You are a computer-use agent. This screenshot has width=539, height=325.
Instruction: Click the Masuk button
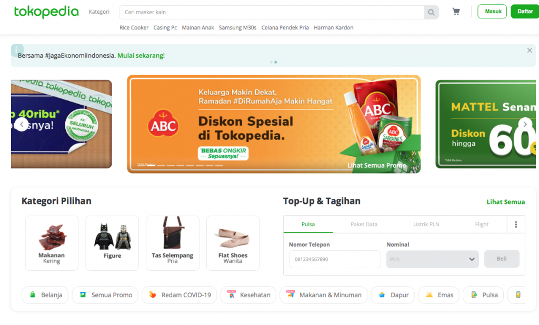[492, 12]
